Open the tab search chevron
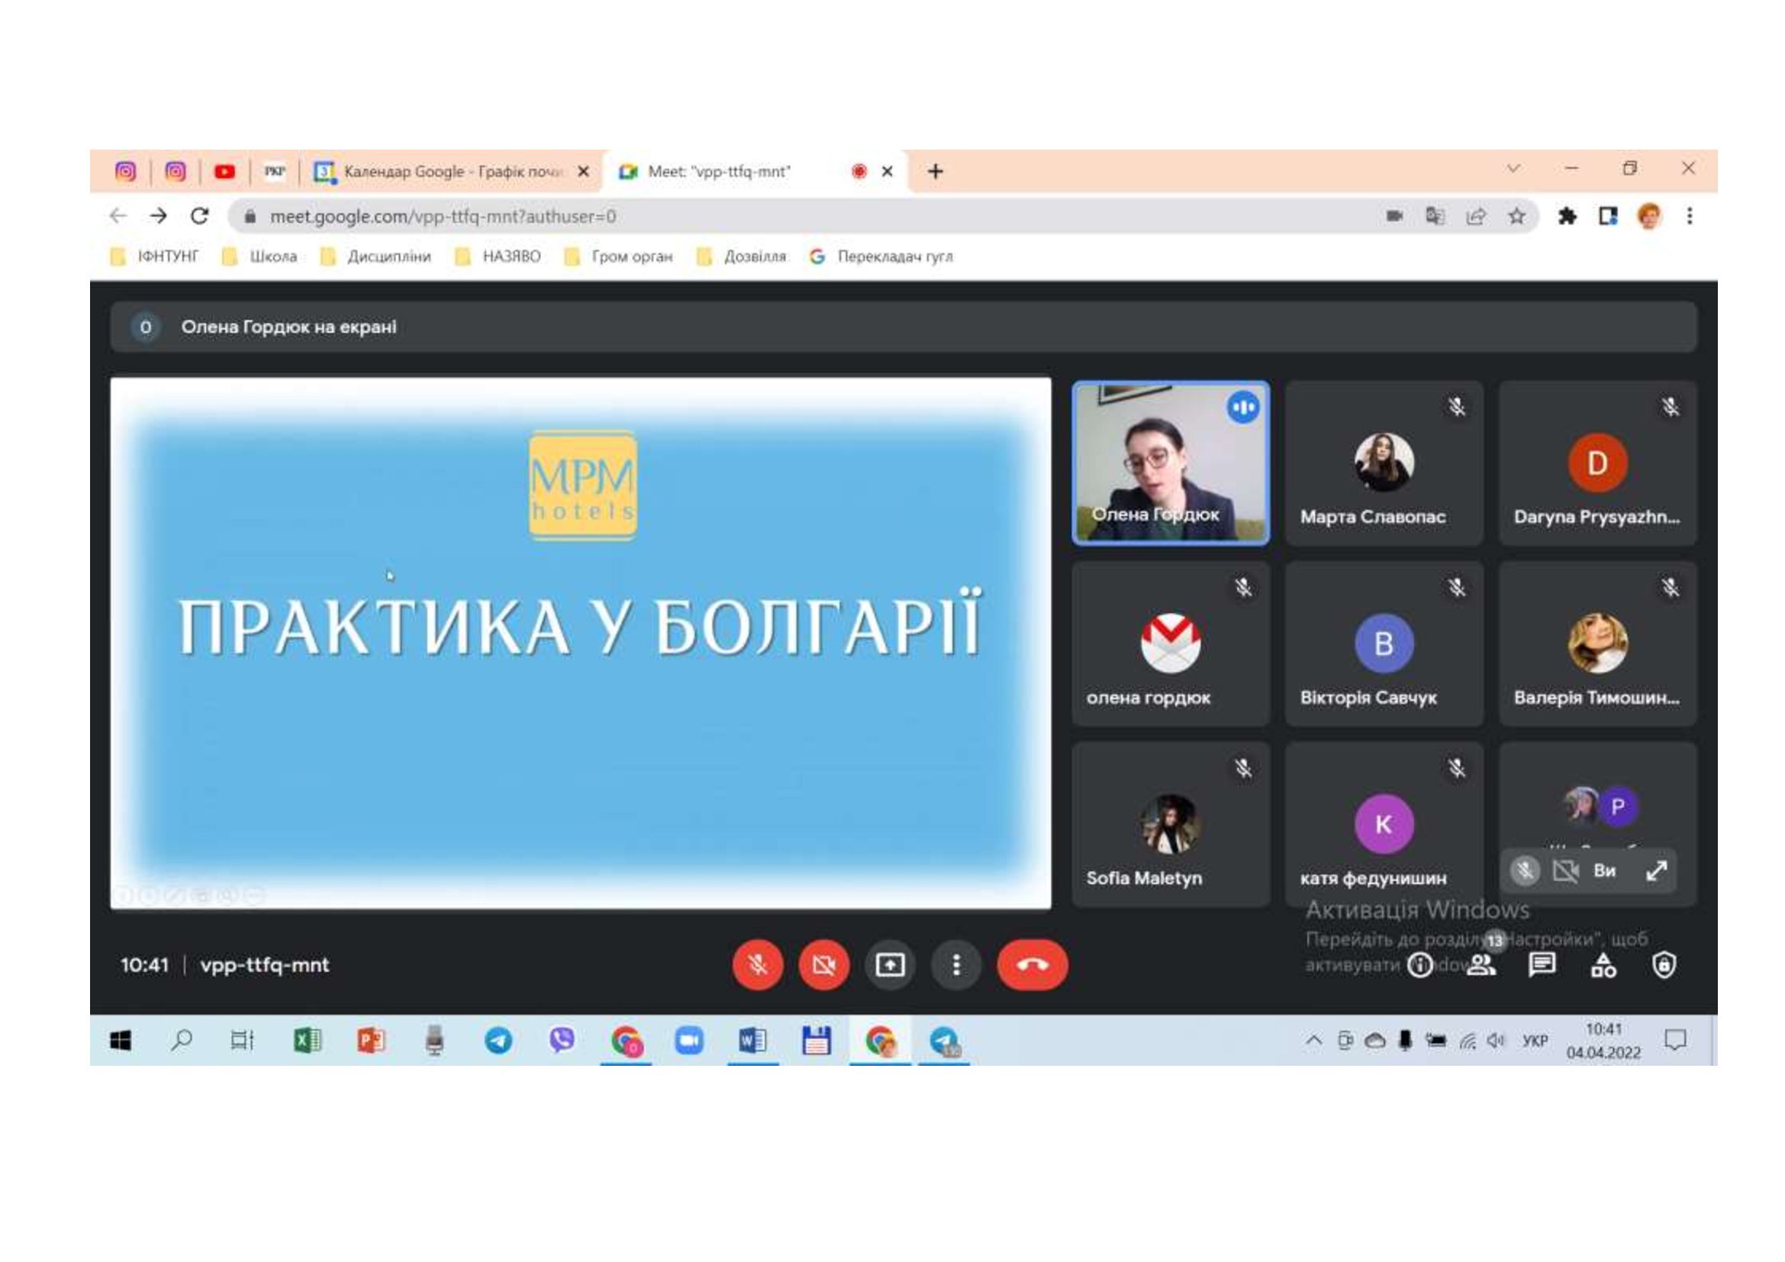1785x1262 pixels. tap(1513, 169)
